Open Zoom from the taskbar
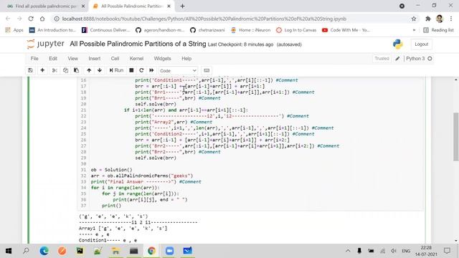The width and height of the screenshot is (459, 258). click(x=169, y=251)
